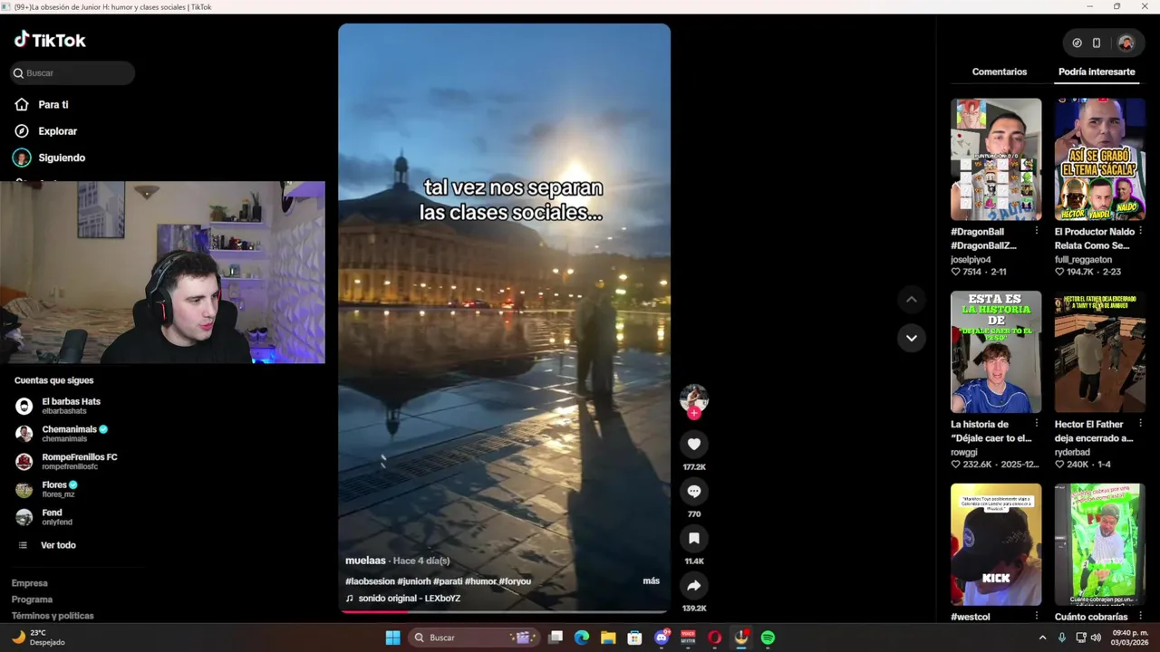Open the #DragonBall video thumbnail
Image resolution: width=1160 pixels, height=652 pixels.
pyautogui.click(x=996, y=159)
